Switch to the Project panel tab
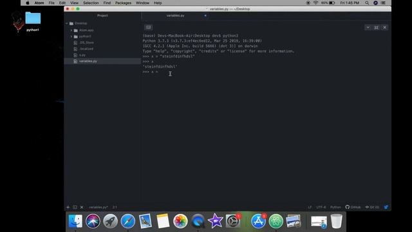The image size is (412, 232). point(102,15)
